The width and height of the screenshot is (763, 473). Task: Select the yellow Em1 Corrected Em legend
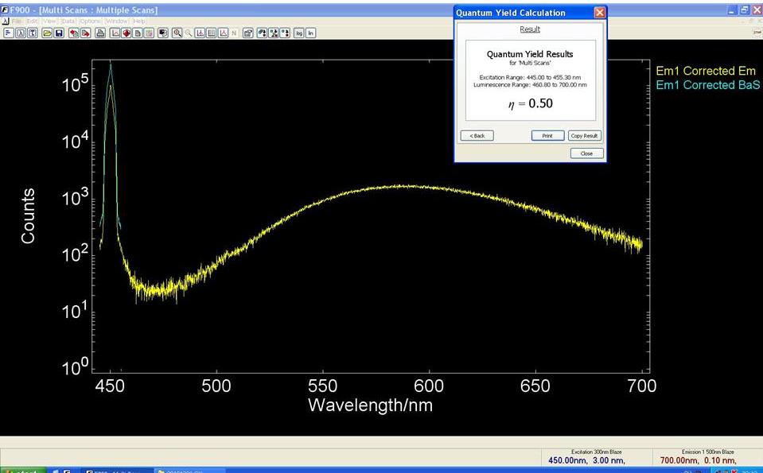[x=705, y=72]
